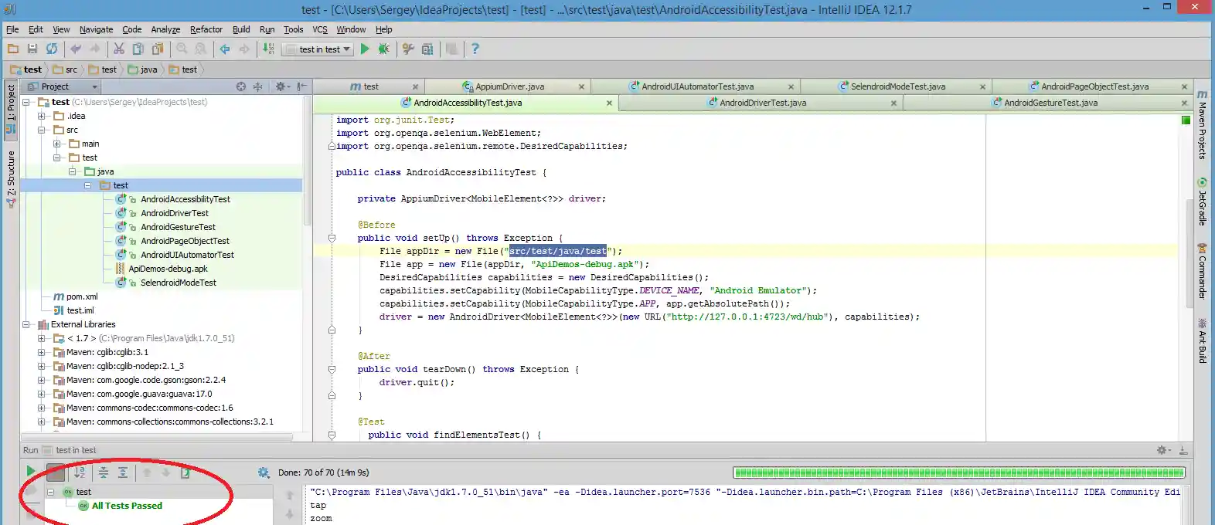Switch to AppiumDriver.java tab

coord(509,86)
